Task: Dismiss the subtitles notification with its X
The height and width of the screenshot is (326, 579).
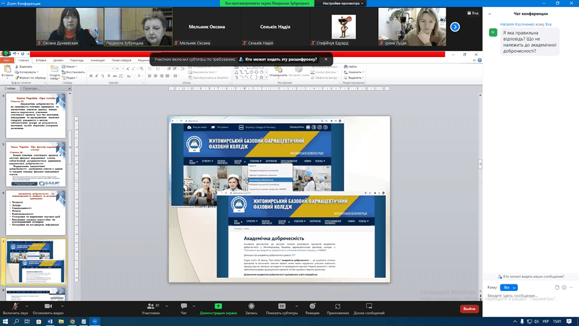Action: pos(326,59)
